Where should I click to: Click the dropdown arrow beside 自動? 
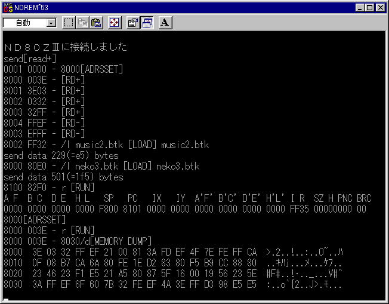(51, 23)
